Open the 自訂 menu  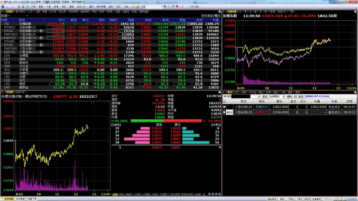point(119,6)
